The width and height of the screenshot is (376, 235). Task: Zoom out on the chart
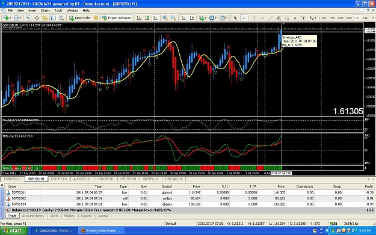tap(173, 18)
